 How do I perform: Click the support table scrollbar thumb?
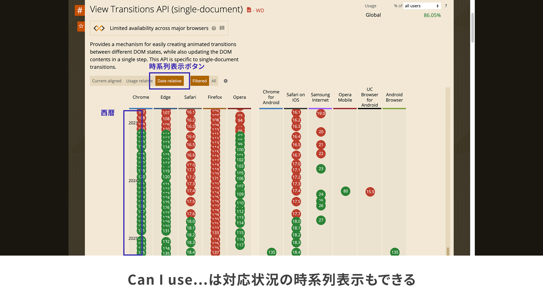pyautogui.click(x=448, y=251)
